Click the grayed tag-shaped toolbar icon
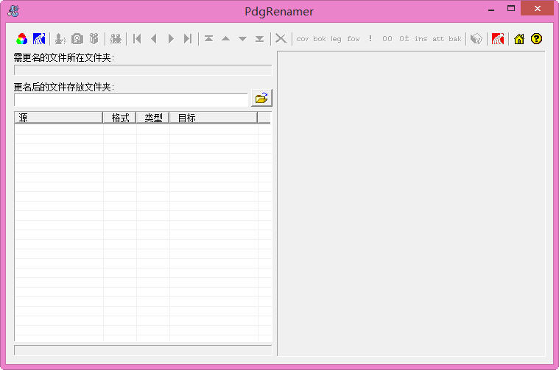Screen dimensions: 559x370 click(477, 39)
